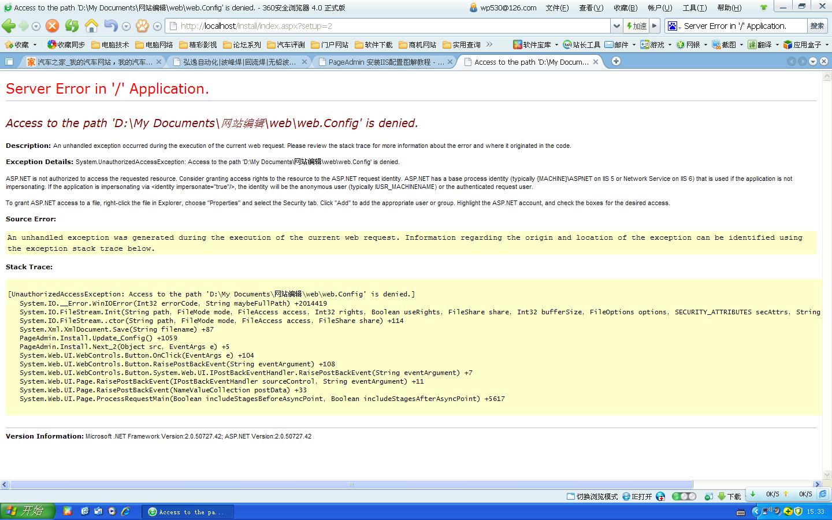
Task: Click 切换浏览模式 to switch browsing mode
Action: 592,496
